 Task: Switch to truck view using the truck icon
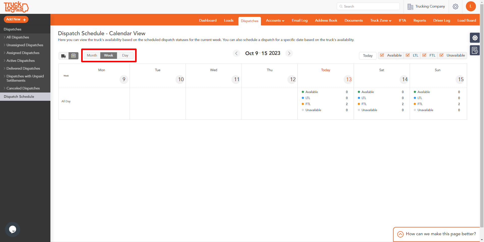(63, 56)
